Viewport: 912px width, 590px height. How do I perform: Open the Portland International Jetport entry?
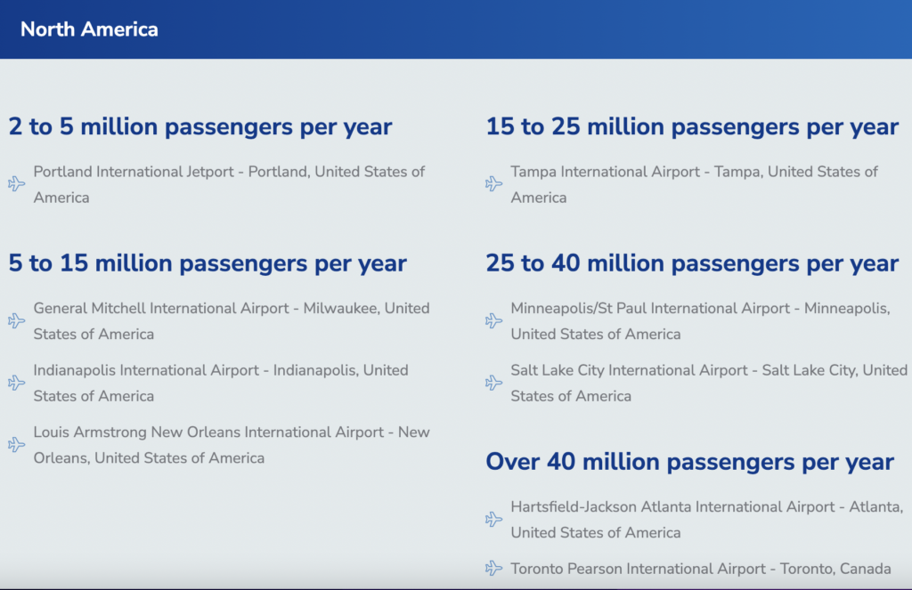229,184
